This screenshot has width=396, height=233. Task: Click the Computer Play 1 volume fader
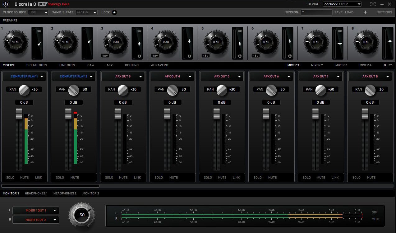pos(19,114)
